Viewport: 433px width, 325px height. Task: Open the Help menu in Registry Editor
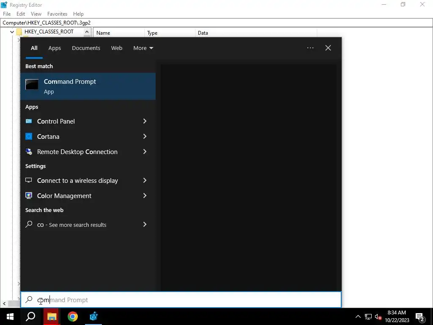click(x=78, y=14)
